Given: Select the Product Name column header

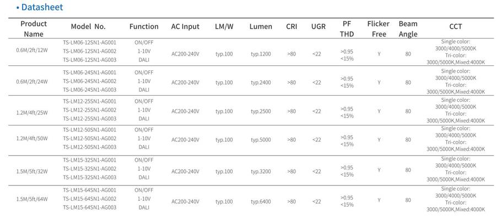Looking at the screenshot, I should (x=34, y=29).
